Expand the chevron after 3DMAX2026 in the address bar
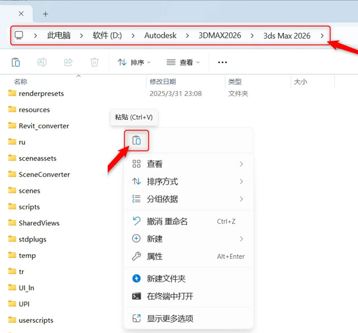This screenshot has height=333, width=358. (x=252, y=36)
